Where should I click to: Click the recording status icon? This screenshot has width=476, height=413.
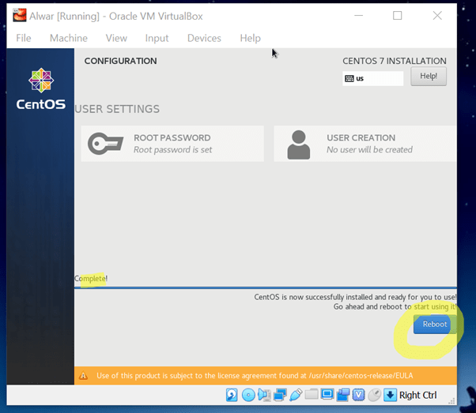click(342, 395)
